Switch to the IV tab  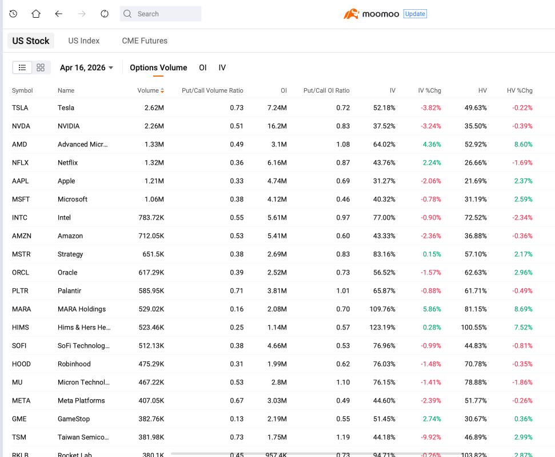pos(222,67)
